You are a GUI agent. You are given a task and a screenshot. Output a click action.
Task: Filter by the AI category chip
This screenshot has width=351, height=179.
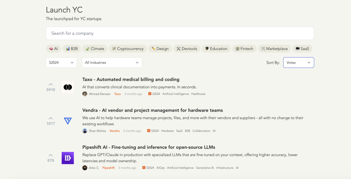54,49
